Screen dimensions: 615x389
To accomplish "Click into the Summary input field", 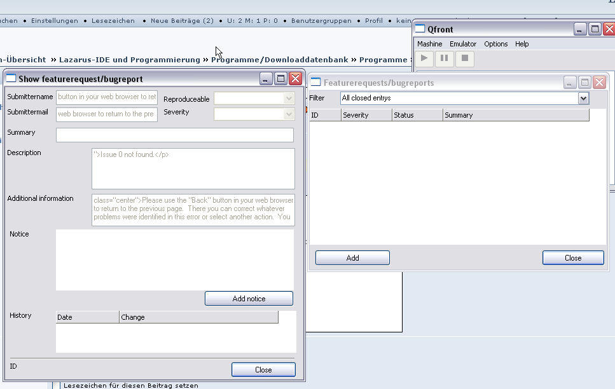I will pyautogui.click(x=175, y=135).
